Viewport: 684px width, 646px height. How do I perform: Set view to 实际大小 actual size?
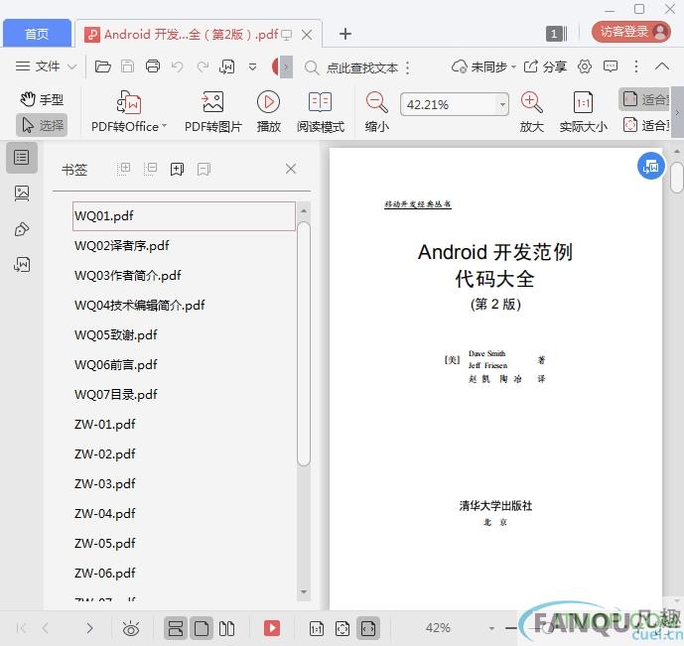[583, 111]
